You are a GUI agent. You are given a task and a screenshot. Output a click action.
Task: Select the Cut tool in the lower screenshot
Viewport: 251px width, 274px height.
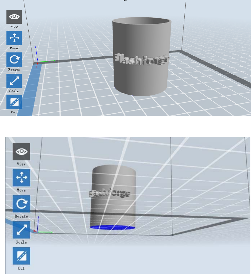(x=21, y=256)
